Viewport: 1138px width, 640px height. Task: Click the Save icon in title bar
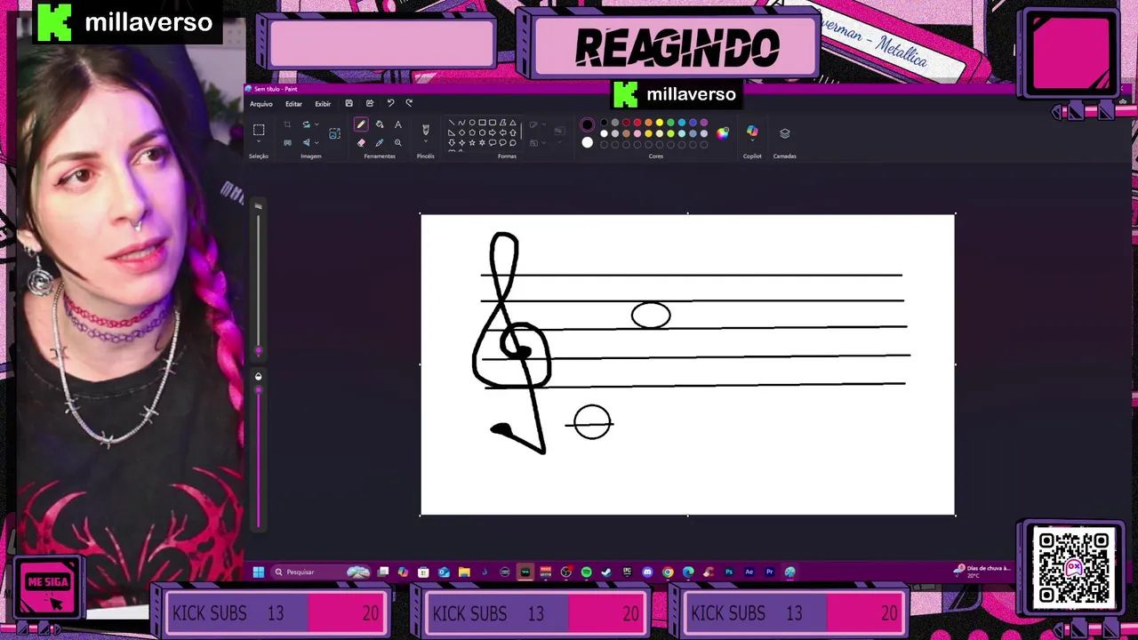click(349, 103)
